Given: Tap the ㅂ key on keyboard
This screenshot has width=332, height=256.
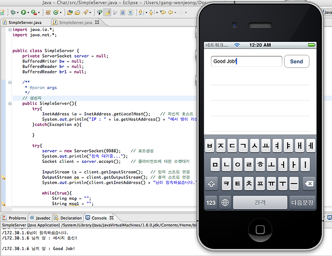Looking at the screenshot, I should click(210, 146).
